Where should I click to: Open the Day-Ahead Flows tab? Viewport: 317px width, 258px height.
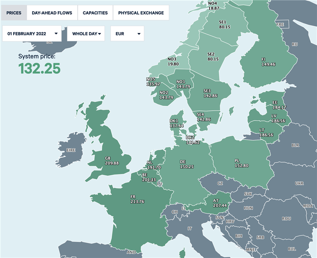(52, 13)
